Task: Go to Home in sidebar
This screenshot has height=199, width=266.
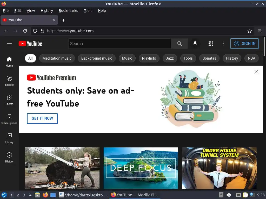Action: (9, 62)
